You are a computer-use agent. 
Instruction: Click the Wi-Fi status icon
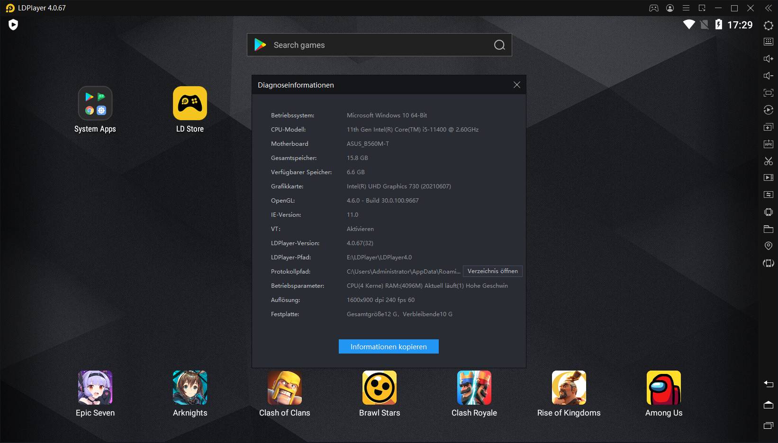click(689, 25)
